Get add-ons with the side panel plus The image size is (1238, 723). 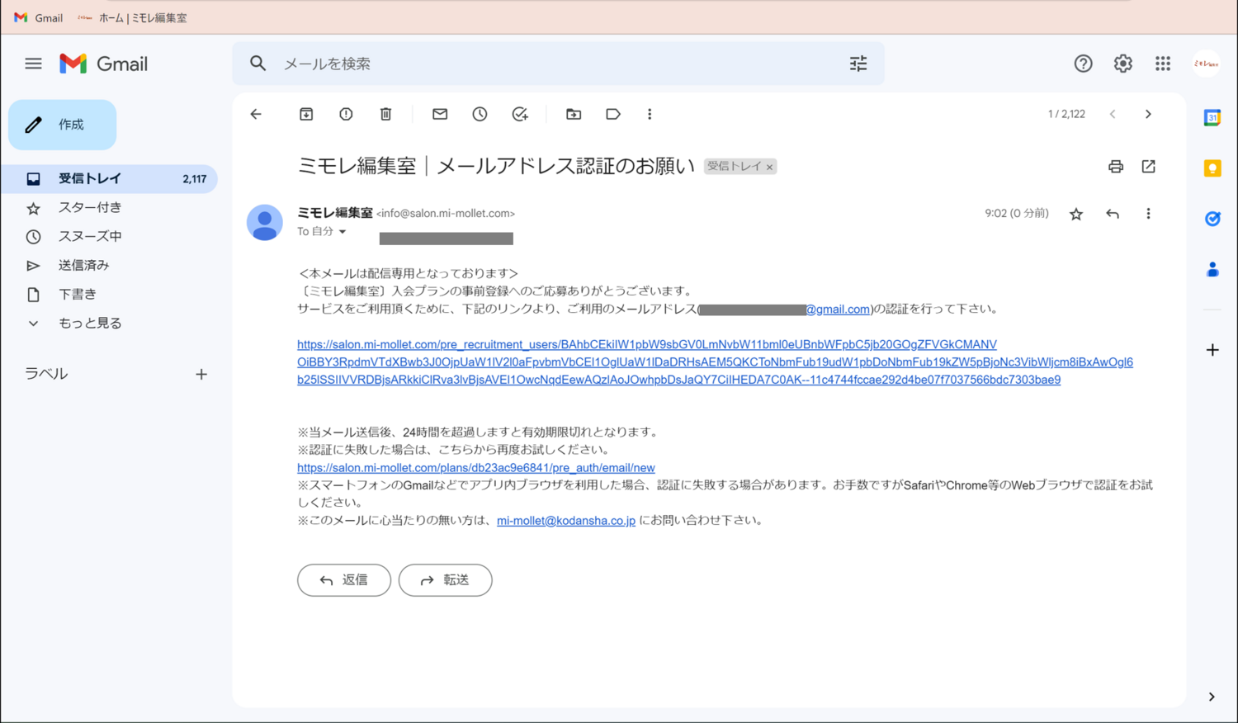point(1212,350)
